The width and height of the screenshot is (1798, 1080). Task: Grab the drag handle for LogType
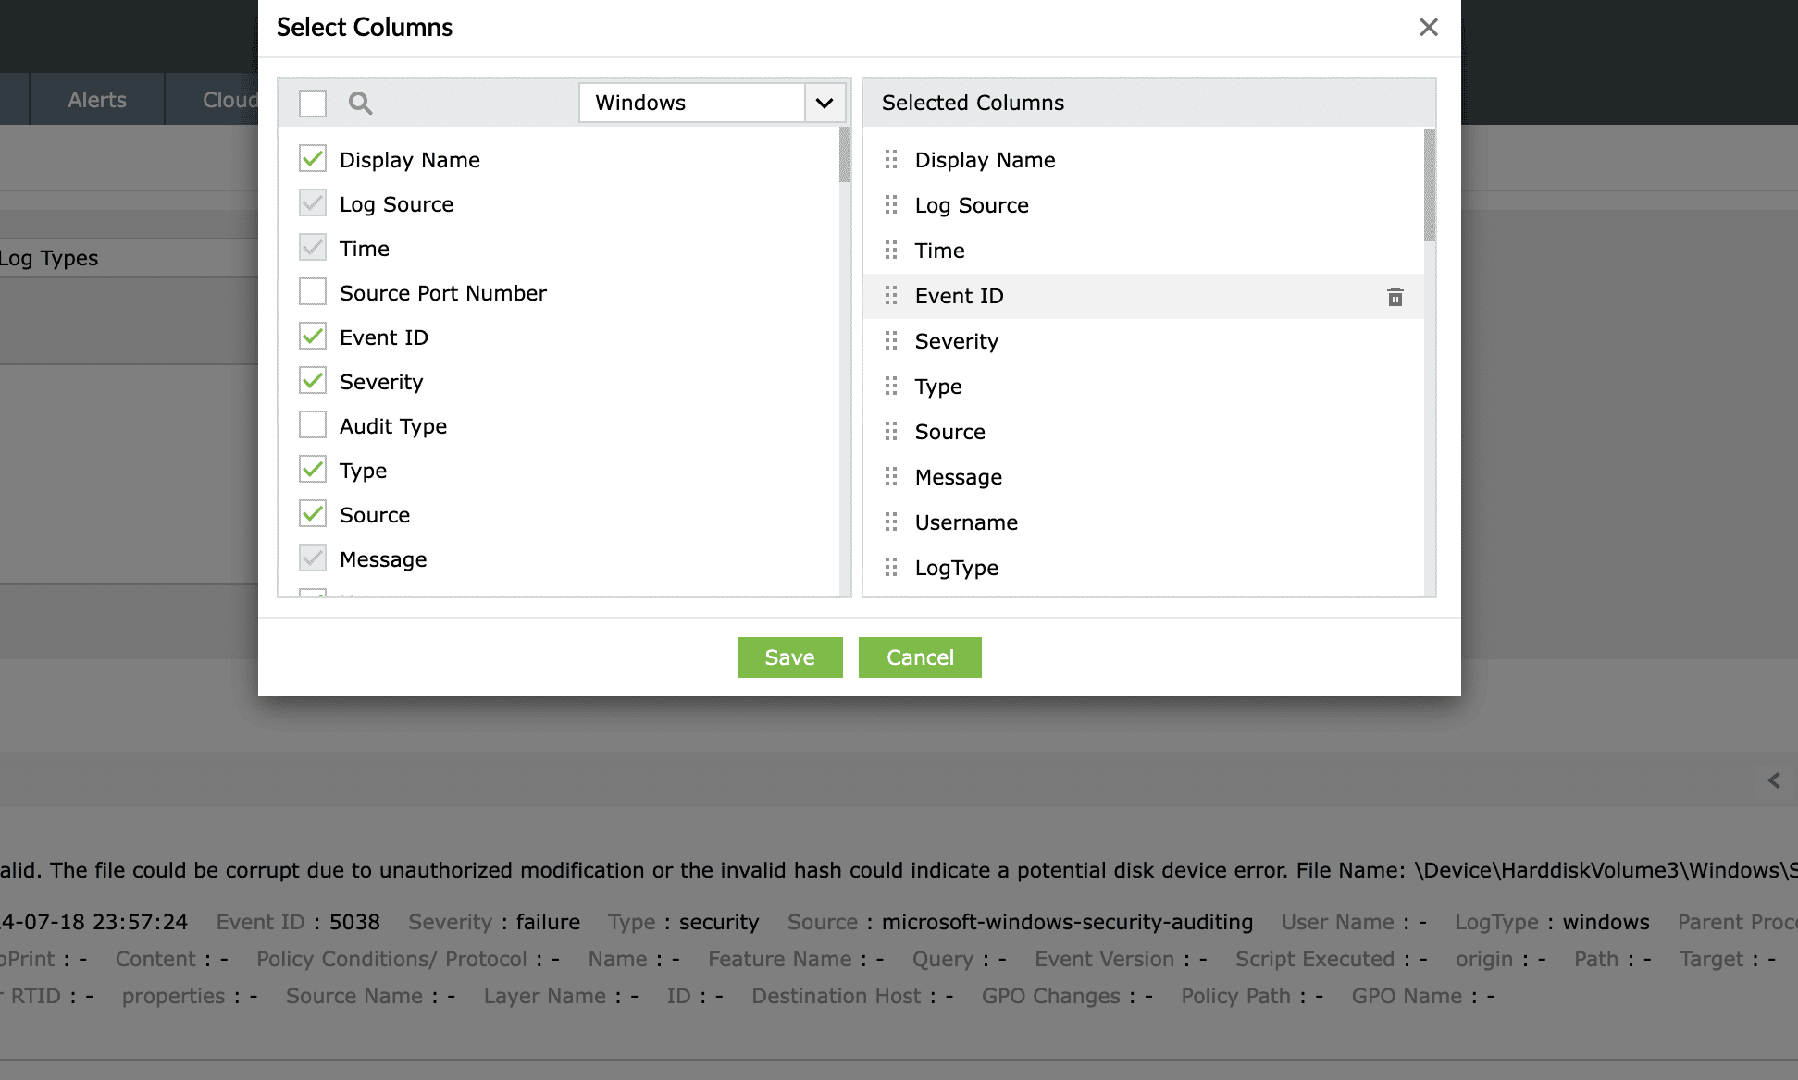click(x=891, y=568)
